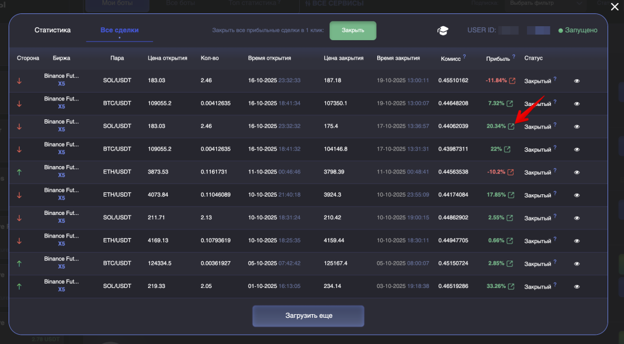Open share link for 20.34% profit trade

coord(511,127)
